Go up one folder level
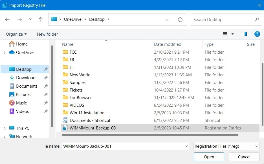Screen dimensions: 264x164 [41, 19]
